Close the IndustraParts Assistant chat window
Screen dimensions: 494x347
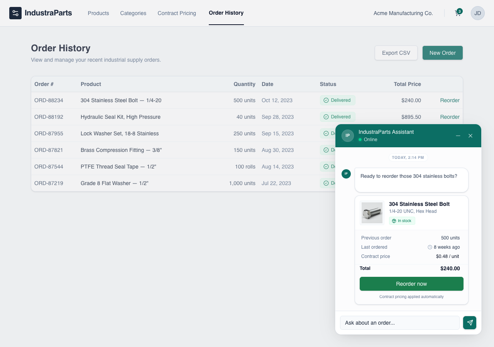(x=470, y=136)
